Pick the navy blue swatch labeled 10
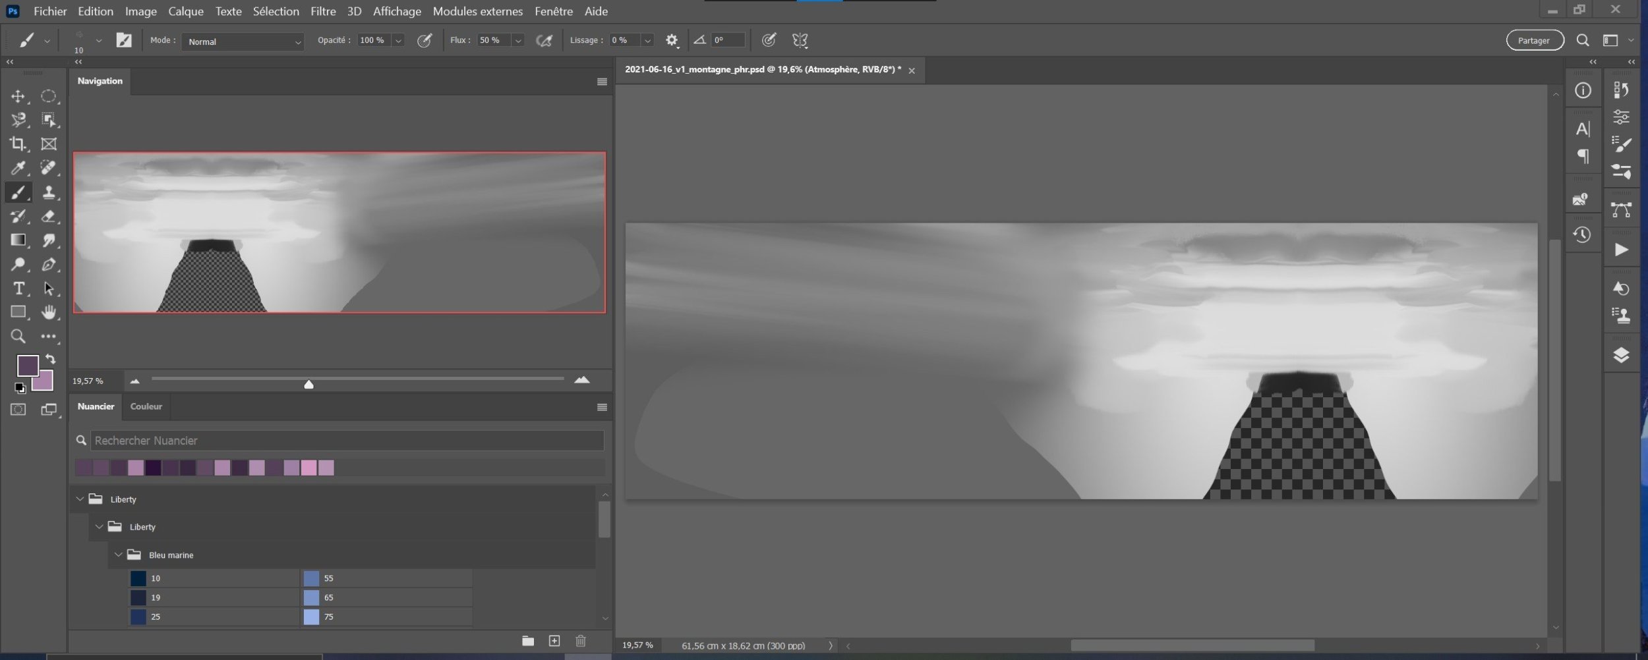Viewport: 1648px width, 660px height. coord(138,578)
